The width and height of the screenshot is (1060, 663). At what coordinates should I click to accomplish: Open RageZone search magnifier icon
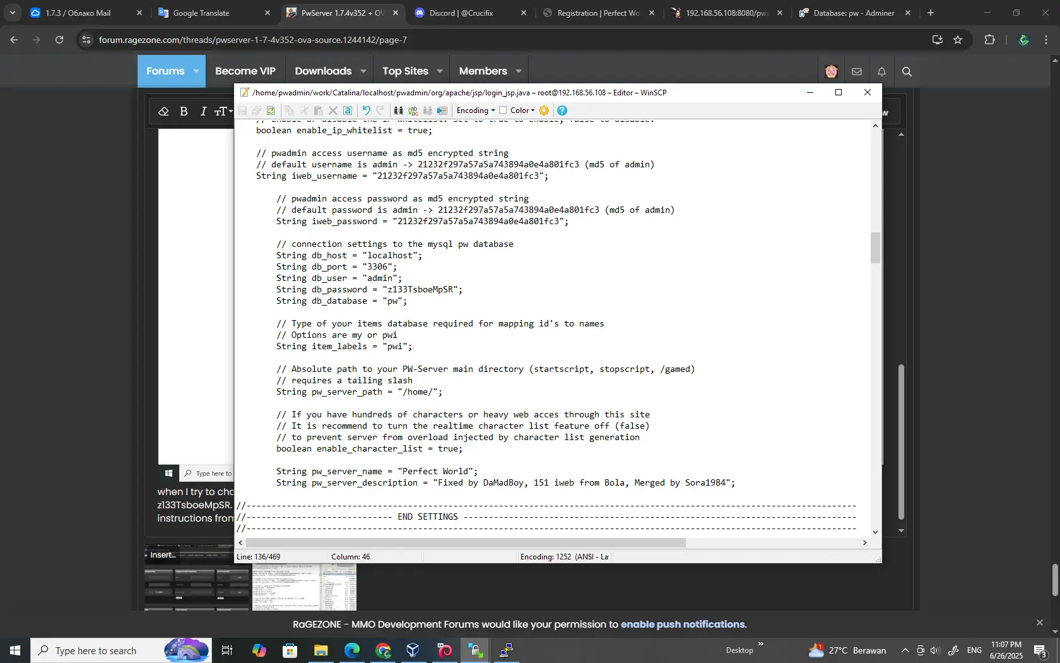907,71
